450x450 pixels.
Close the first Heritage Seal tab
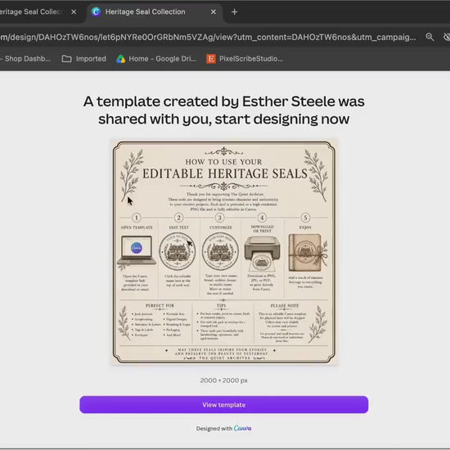coord(74,11)
